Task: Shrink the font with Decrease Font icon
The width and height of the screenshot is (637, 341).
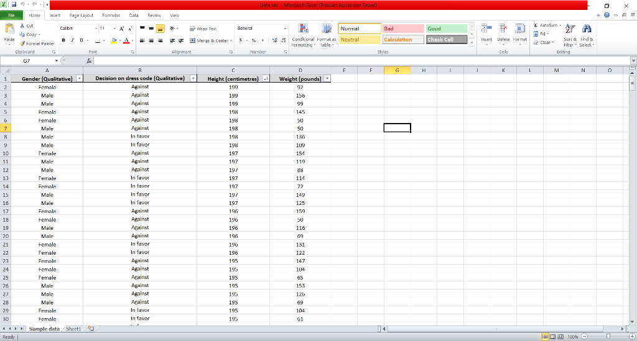Action: (x=130, y=29)
